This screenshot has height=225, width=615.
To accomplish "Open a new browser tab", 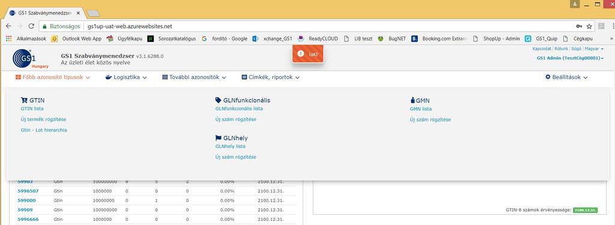I will click(93, 13).
